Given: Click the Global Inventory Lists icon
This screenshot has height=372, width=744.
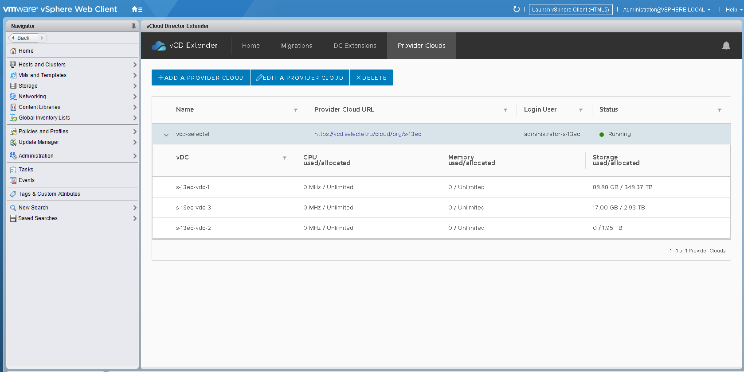Looking at the screenshot, I should (x=13, y=118).
